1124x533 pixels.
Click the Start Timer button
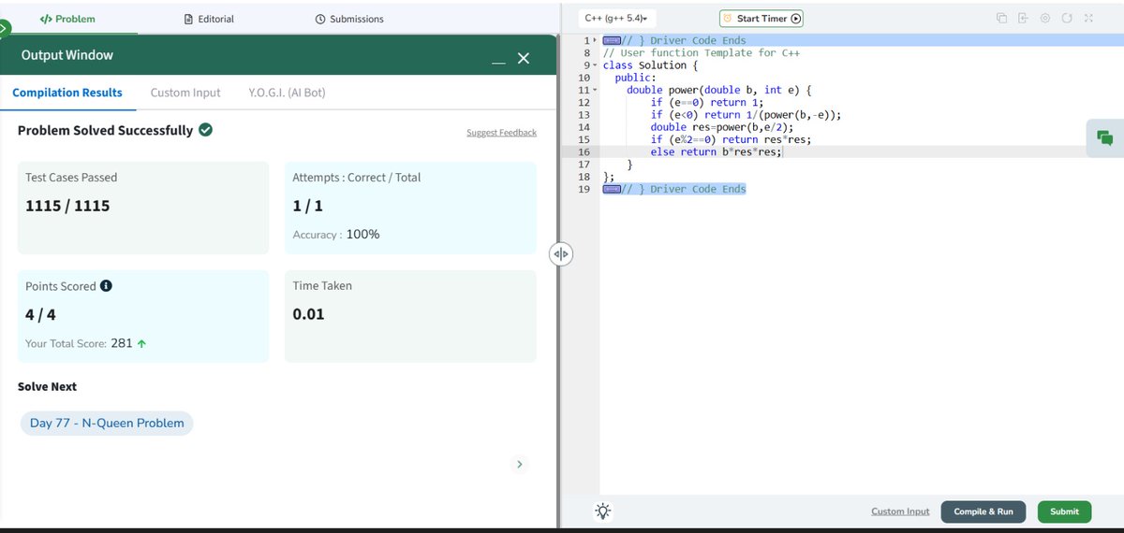762,18
